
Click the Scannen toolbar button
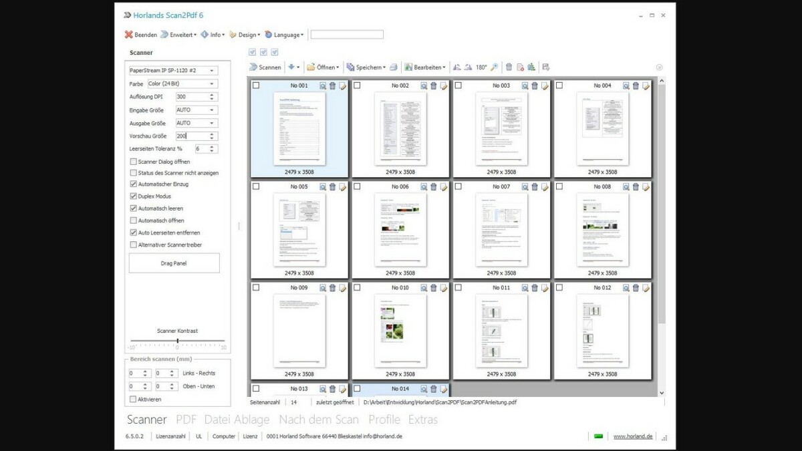pyautogui.click(x=265, y=67)
